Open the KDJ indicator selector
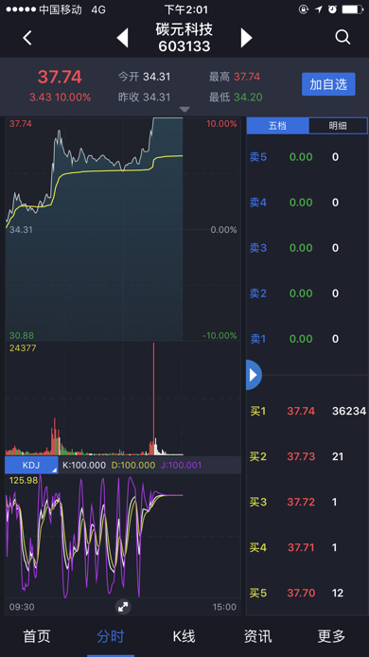 [x=31, y=465]
